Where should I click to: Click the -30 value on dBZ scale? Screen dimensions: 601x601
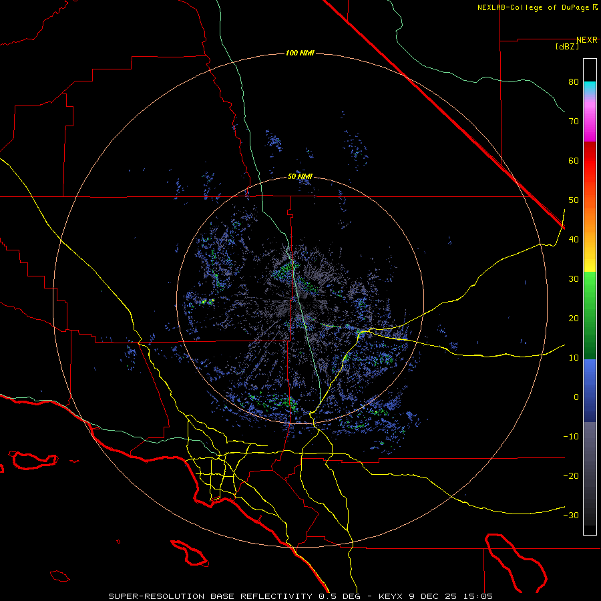[x=571, y=516]
